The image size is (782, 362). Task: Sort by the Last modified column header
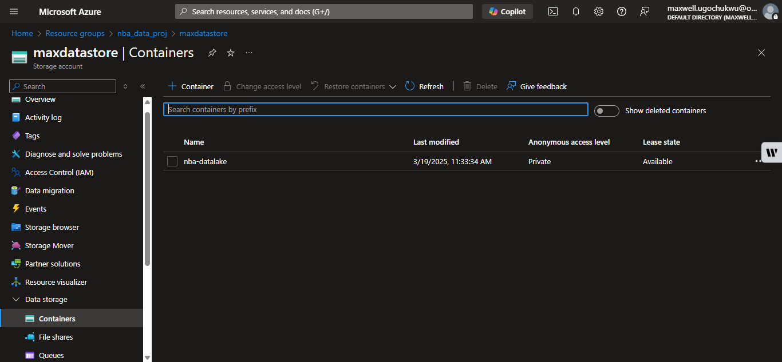(436, 142)
